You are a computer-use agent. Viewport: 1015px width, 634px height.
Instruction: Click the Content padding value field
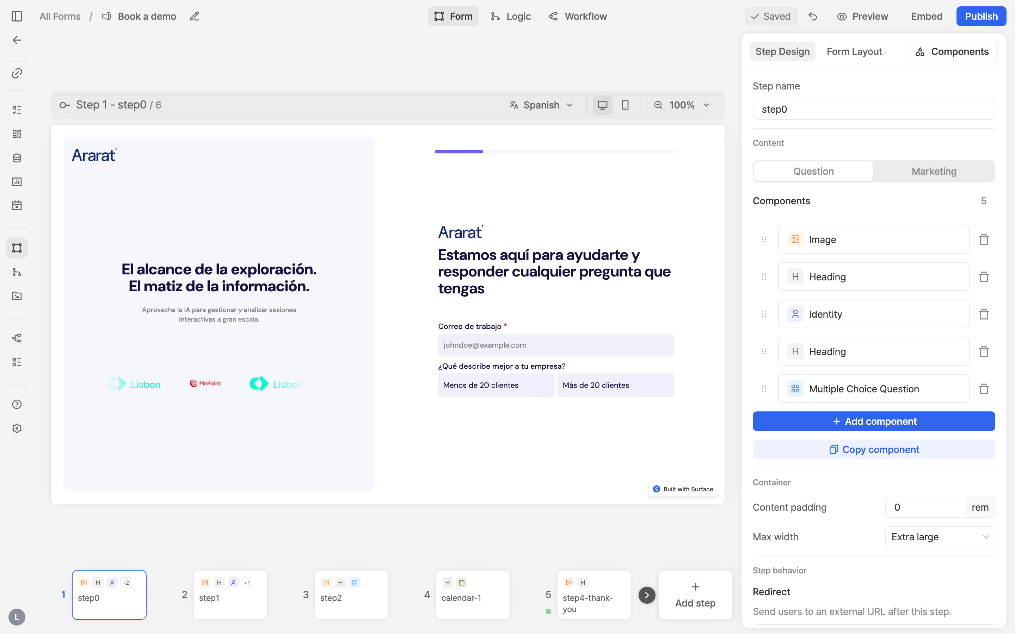tap(926, 507)
